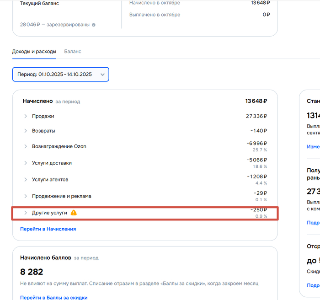This screenshot has height=300, width=320.
Task: Click the info icon beside зарезервированы
Action: (x=94, y=25)
